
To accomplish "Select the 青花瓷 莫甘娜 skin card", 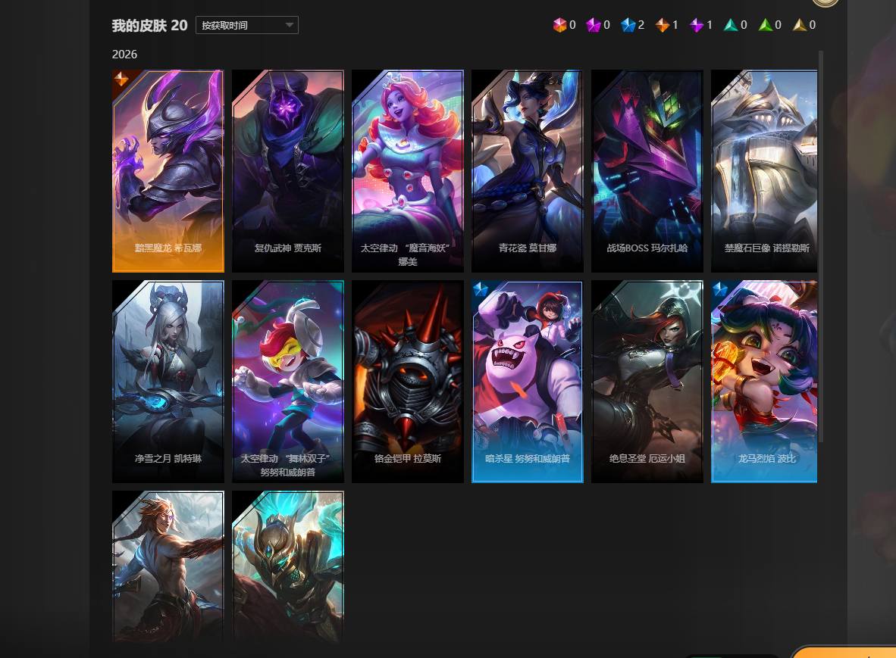I will (x=528, y=171).
